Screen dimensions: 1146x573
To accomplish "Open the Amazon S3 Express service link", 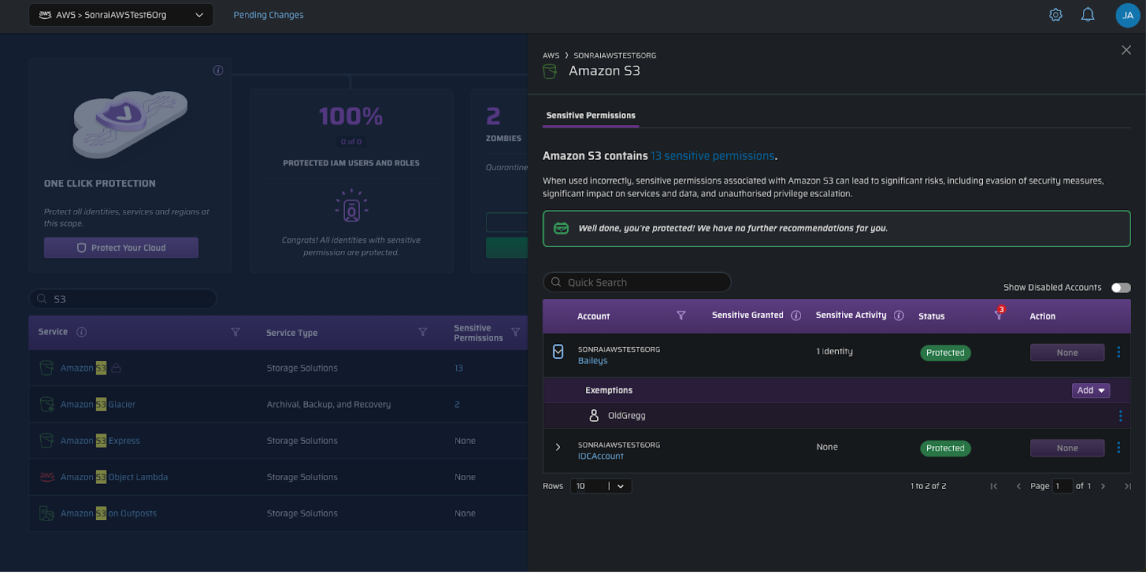I will pyautogui.click(x=100, y=441).
